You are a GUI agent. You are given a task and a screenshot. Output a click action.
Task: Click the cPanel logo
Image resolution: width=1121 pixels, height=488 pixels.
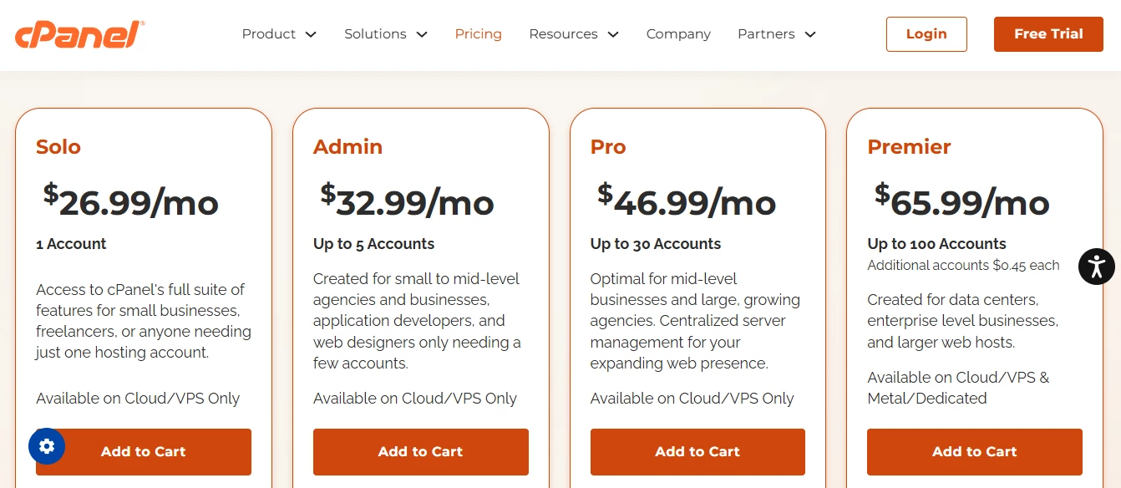click(79, 34)
